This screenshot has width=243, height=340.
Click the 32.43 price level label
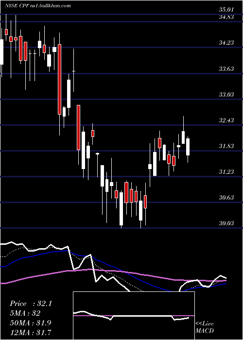tap(226, 120)
